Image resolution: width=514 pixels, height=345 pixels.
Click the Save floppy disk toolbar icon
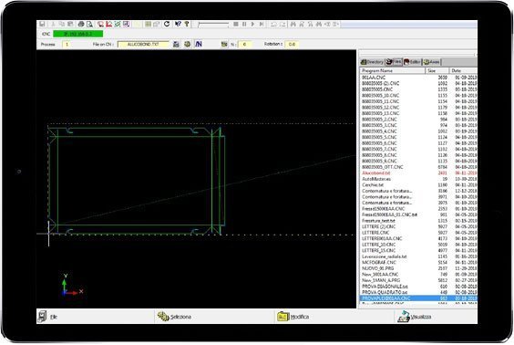click(x=42, y=24)
